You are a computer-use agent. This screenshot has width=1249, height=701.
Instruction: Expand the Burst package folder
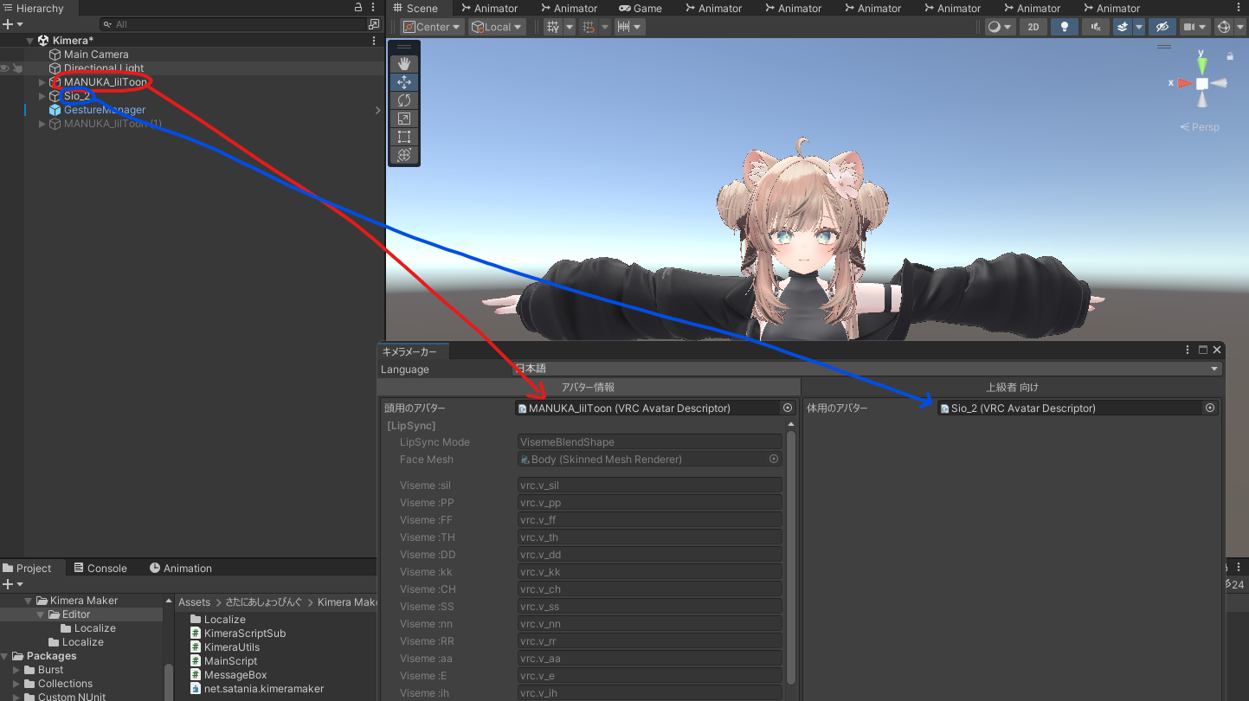coord(16,670)
